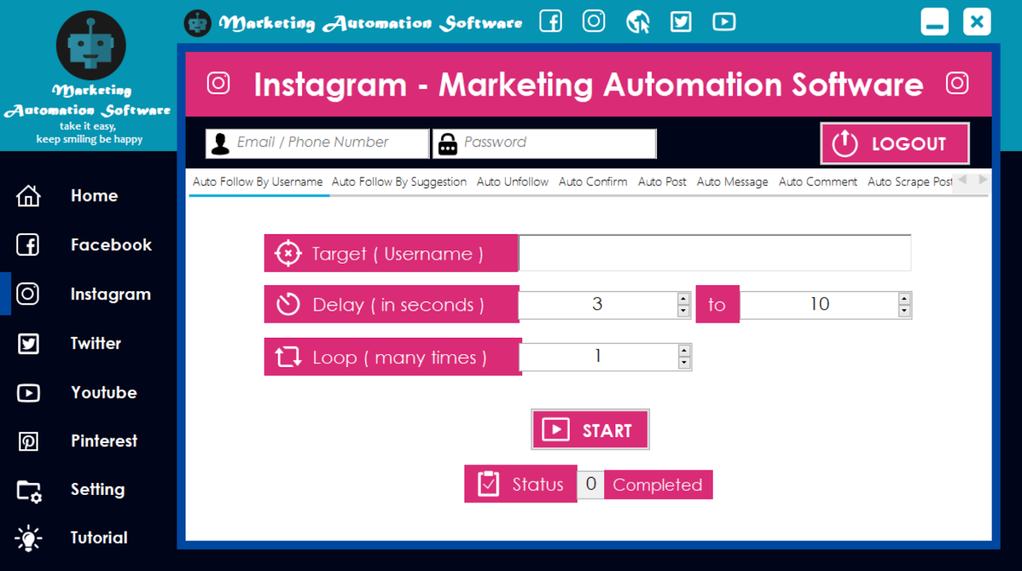
Task: Click the robot logo in the title bar
Action: pos(197,24)
